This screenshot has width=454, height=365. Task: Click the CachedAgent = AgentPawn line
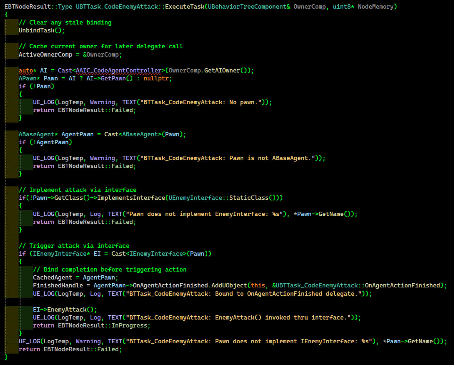pos(76,277)
